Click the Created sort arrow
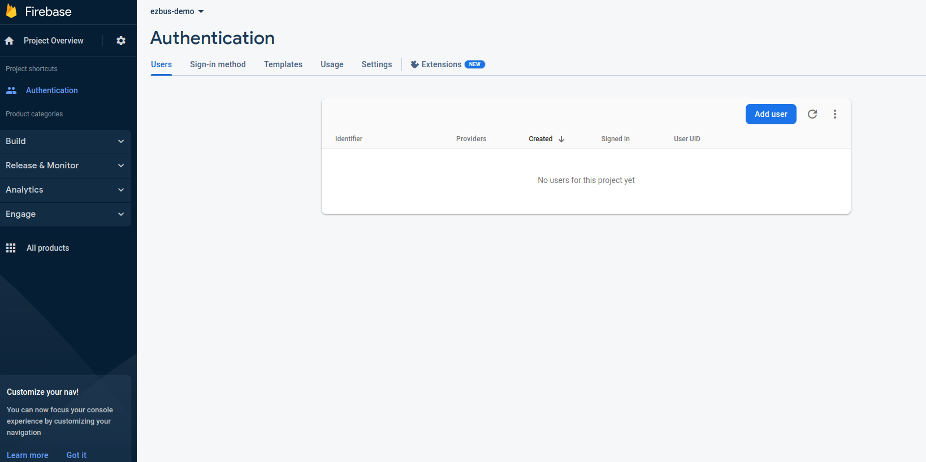The image size is (926, 462). [561, 139]
